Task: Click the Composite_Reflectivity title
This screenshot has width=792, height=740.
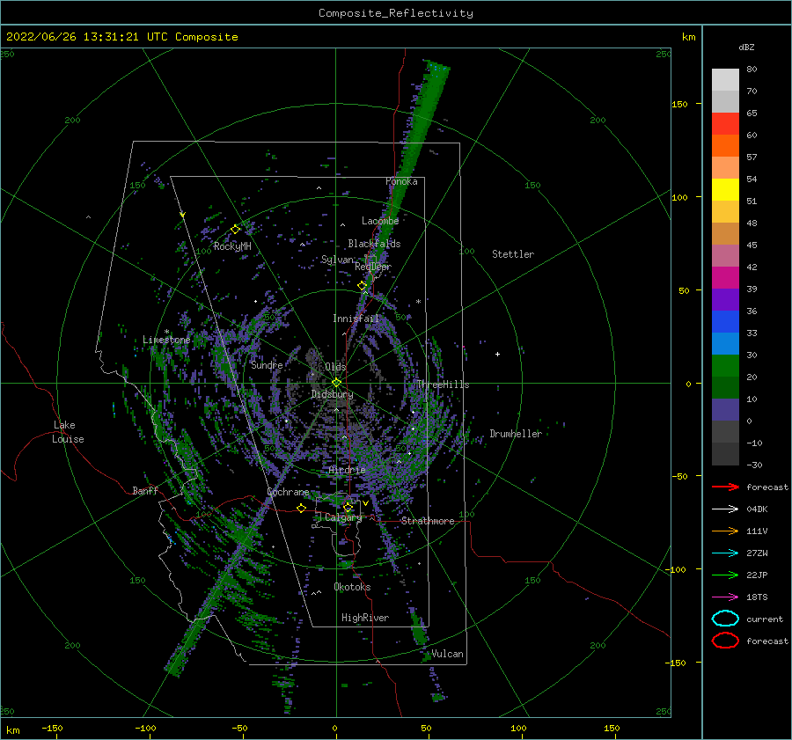Action: pos(396,13)
